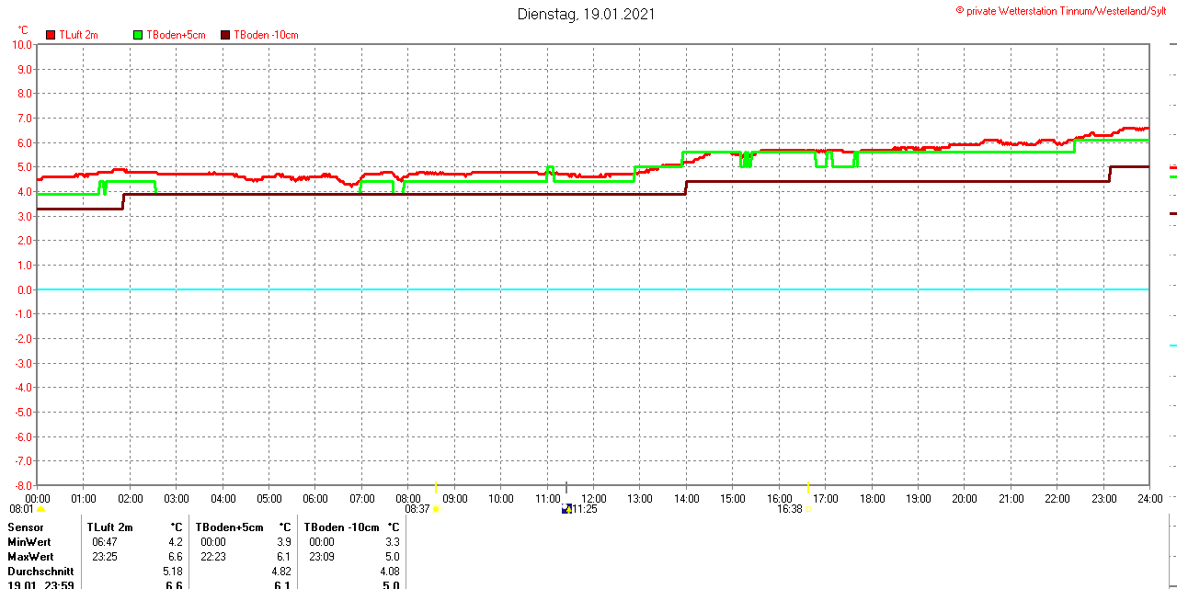The width and height of the screenshot is (1177, 589).
Task: Click the MinWert row label
Action: 30,542
